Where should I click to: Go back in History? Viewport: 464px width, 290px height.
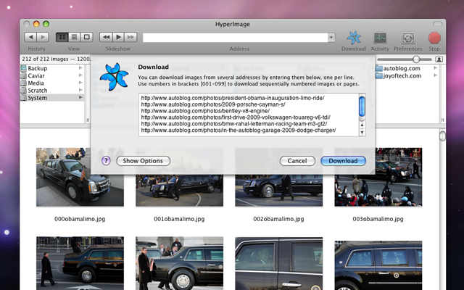coord(30,37)
